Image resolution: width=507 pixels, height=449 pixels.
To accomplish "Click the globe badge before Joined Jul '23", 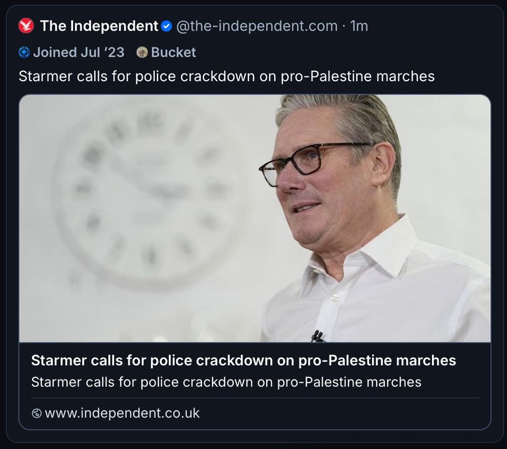I will click(x=23, y=52).
